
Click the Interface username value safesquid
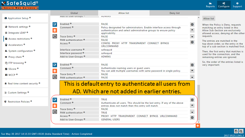point(106,50)
